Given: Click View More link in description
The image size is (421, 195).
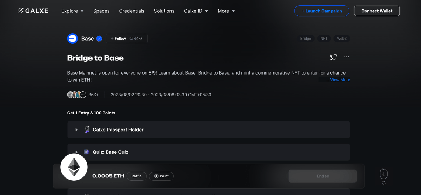Looking at the screenshot, I should coord(340,80).
